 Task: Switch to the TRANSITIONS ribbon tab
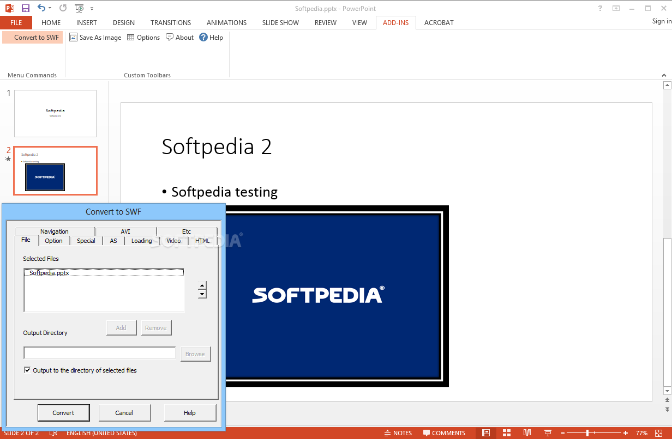(171, 23)
